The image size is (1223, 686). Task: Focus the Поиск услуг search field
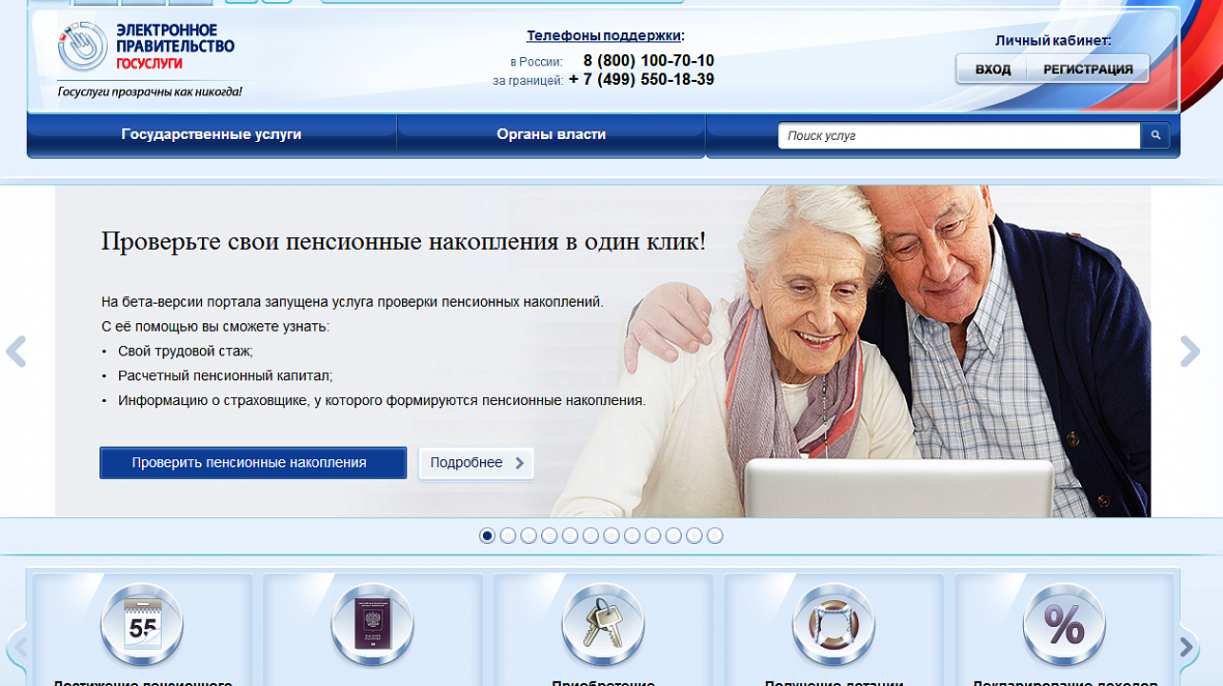(959, 136)
